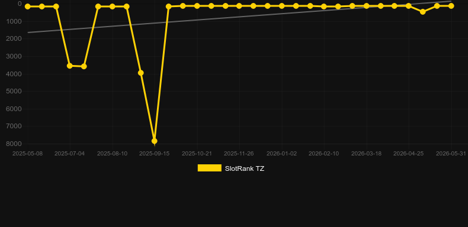The height and width of the screenshot is (227, 468).
Task: Select the small dip point after 2026-04-25
Action: coord(422,12)
